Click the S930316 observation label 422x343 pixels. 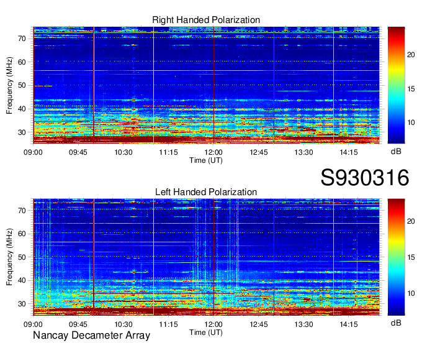click(x=365, y=178)
